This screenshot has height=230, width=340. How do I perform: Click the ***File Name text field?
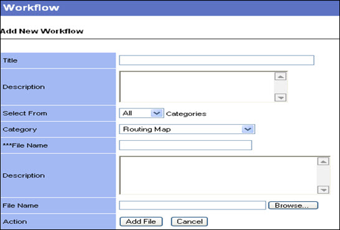(186, 145)
